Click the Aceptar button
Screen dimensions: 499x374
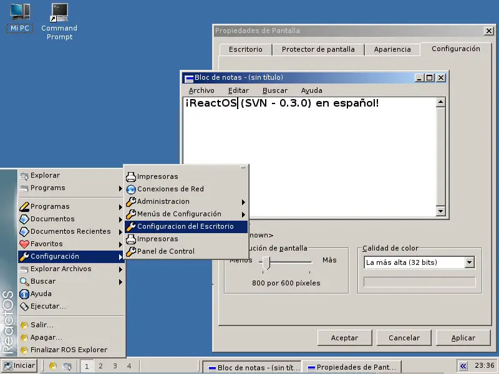point(345,338)
